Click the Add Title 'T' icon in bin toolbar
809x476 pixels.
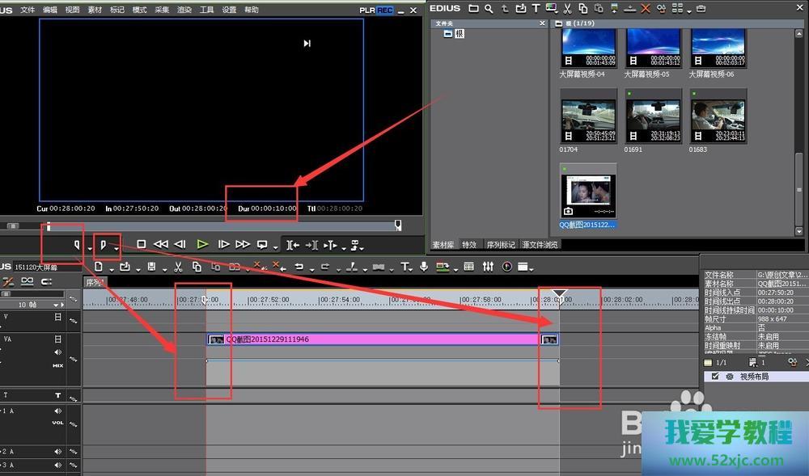pyautogui.click(x=536, y=9)
